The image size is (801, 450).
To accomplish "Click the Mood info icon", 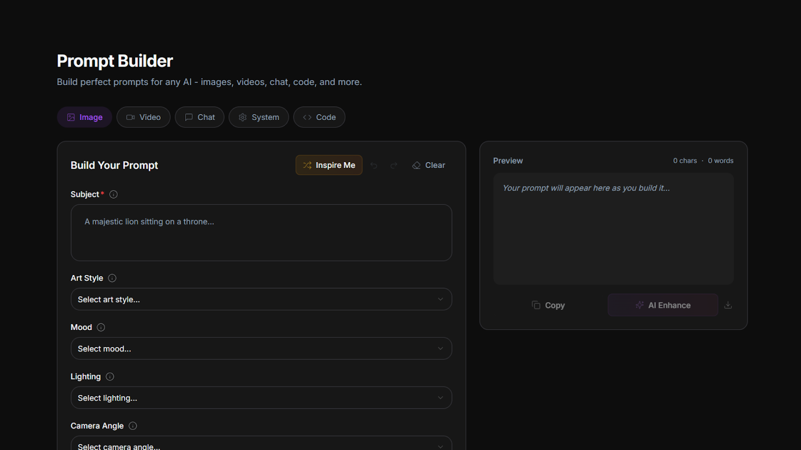I will click(x=101, y=327).
